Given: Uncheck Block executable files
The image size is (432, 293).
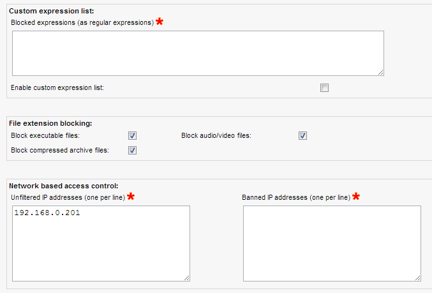Looking at the screenshot, I should 133,135.
